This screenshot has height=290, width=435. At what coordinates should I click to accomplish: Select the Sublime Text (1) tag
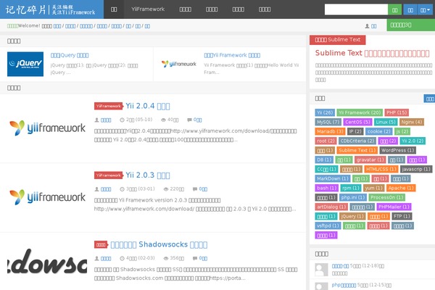click(357, 150)
